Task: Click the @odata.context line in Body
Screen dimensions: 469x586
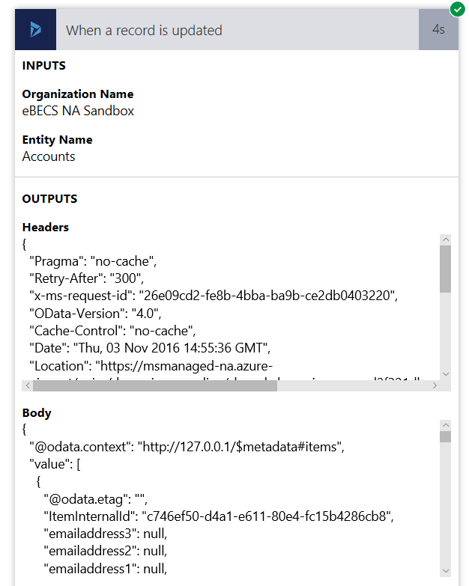Action: (187, 447)
